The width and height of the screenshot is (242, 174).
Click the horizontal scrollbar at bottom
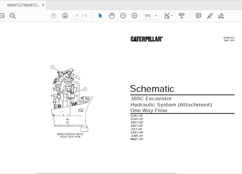[x=106, y=173]
